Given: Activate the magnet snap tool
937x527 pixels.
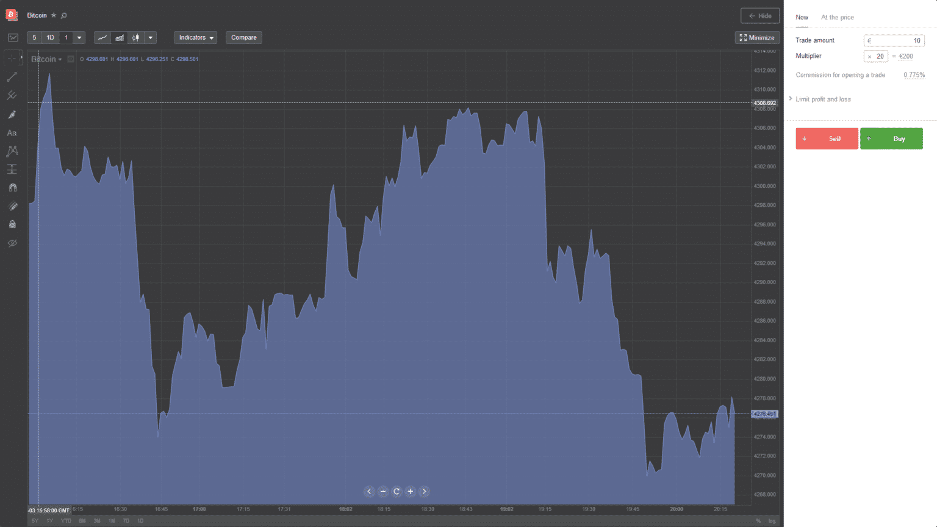Looking at the screenshot, I should pos(12,188).
